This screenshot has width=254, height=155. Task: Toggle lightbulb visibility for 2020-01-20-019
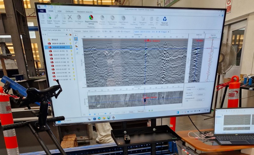70,43
